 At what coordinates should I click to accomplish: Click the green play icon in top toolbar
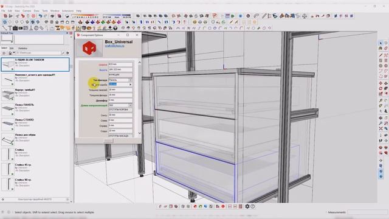233,16
